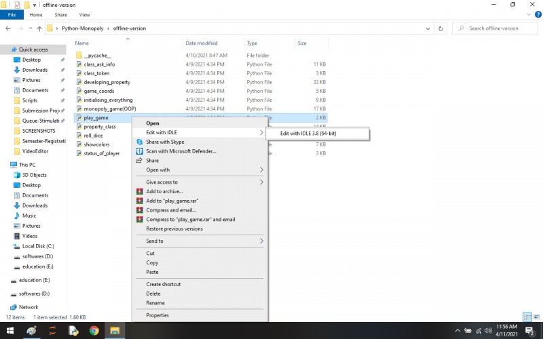Select Edit with IDLE 3.8 (64-bit)
Viewport: 543px width, 339px height.
pos(318,133)
